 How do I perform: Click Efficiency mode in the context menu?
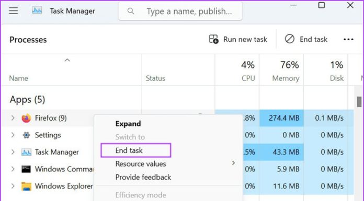pyautogui.click(x=141, y=195)
